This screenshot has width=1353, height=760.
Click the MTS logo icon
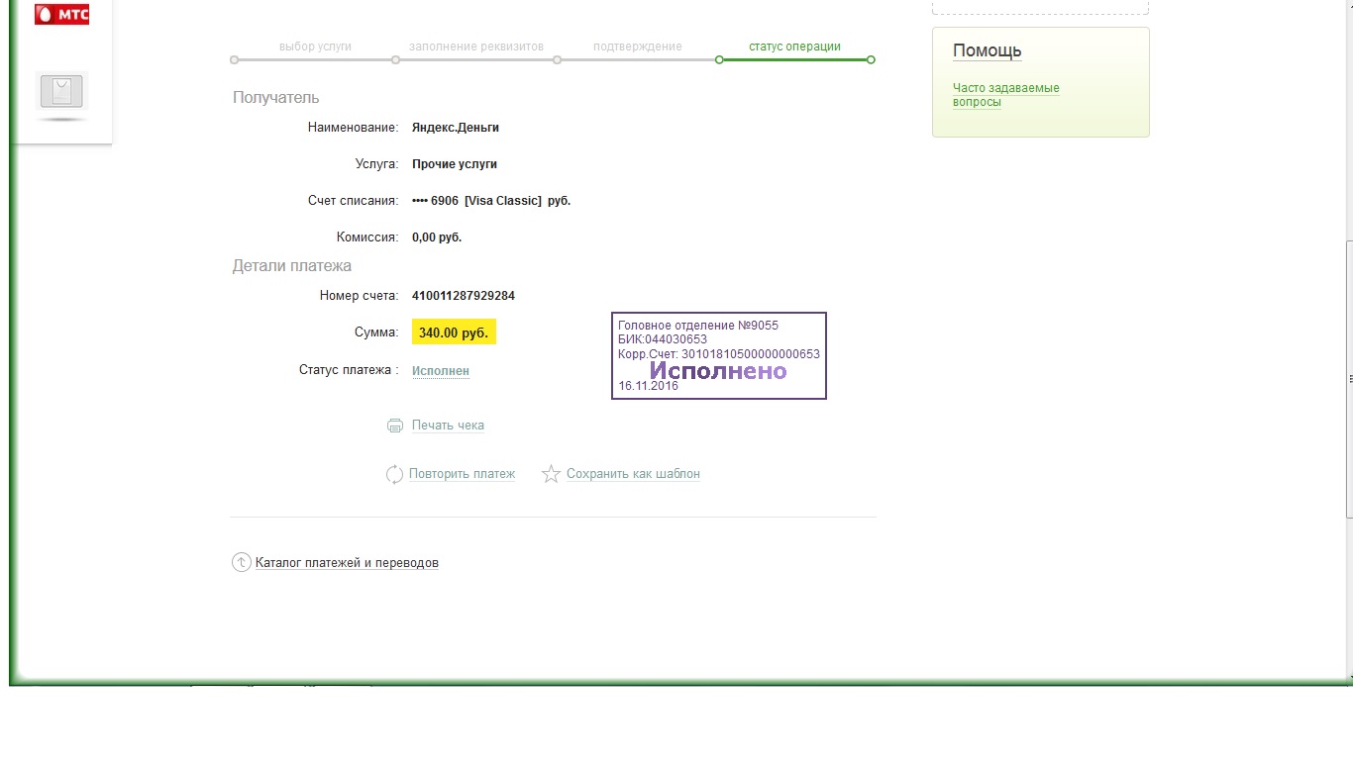tap(61, 14)
